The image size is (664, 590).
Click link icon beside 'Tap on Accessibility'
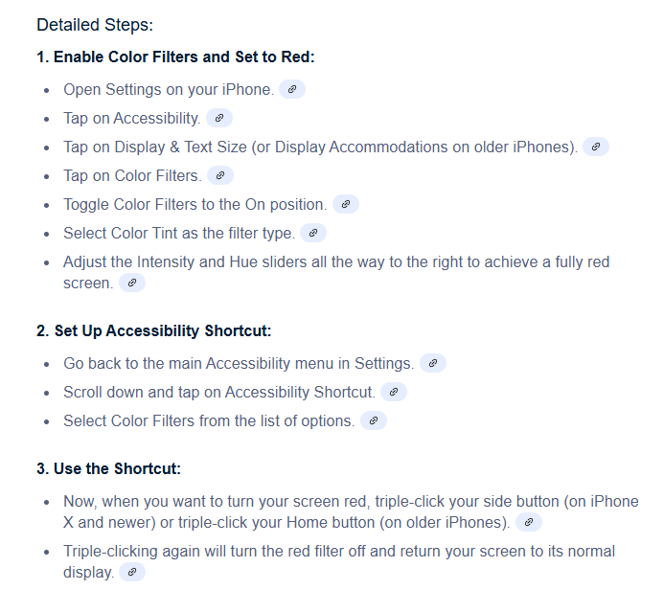[x=218, y=118]
